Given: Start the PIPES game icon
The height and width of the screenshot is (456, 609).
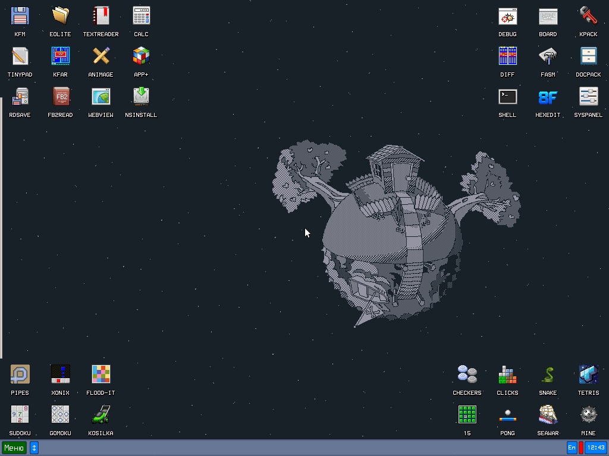Looking at the screenshot, I should click(20, 375).
